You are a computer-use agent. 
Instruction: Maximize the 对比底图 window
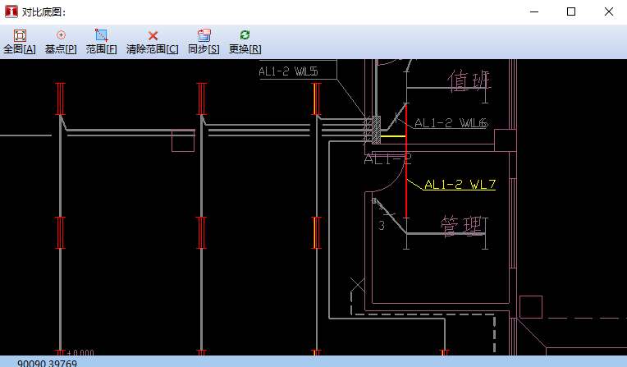coord(571,11)
